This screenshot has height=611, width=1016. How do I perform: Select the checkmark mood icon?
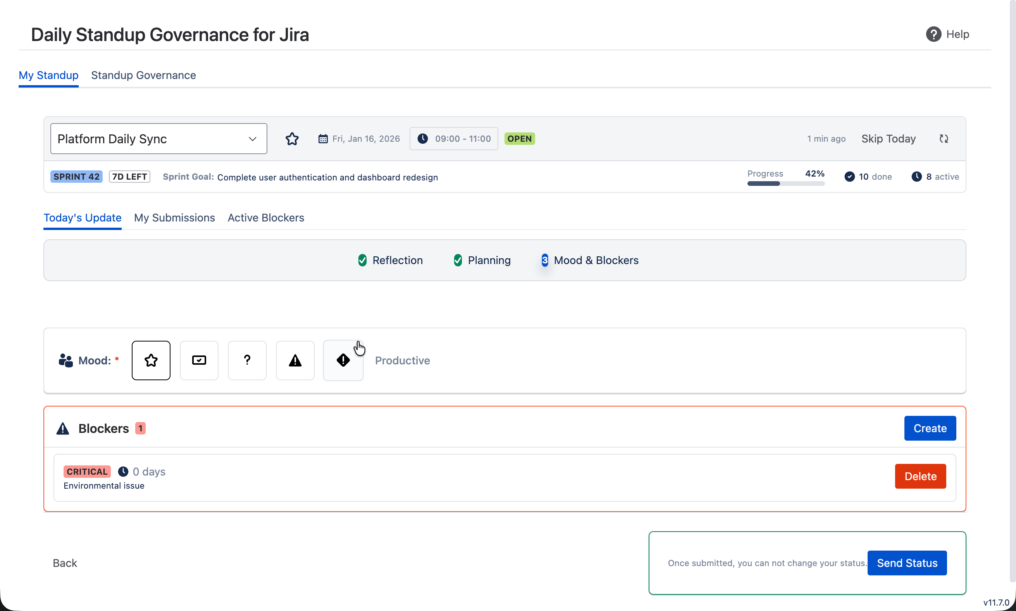199,360
